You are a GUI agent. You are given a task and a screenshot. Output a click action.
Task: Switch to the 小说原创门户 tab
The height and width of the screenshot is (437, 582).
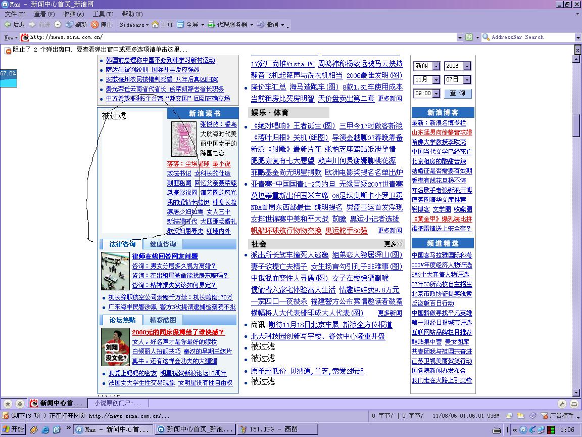(118, 403)
